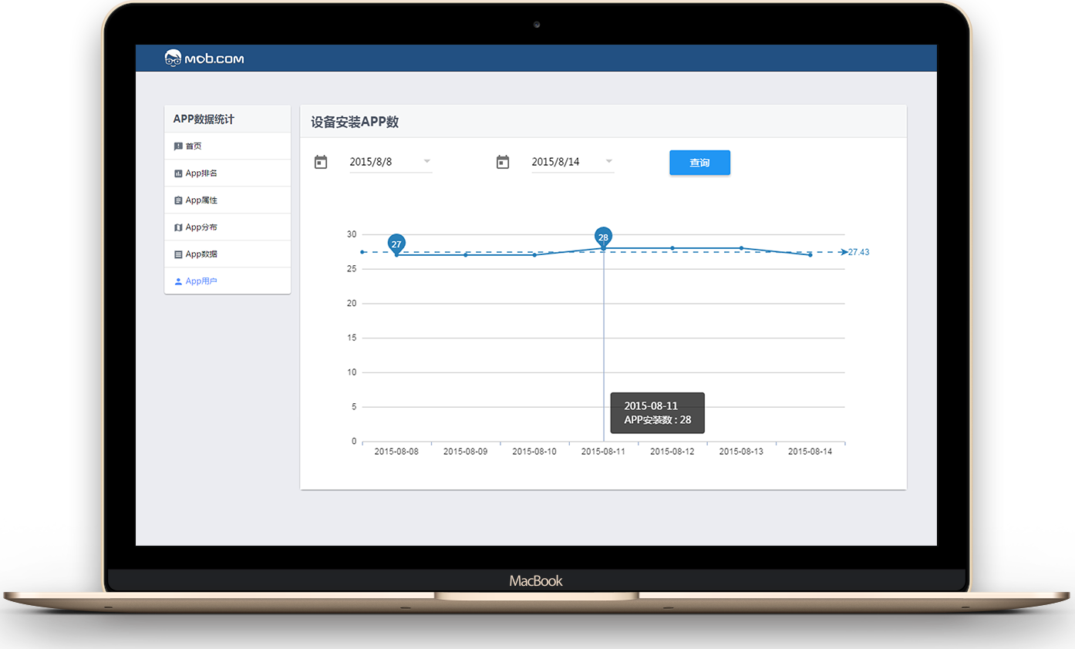Image resolution: width=1075 pixels, height=649 pixels.
Task: Click the data point above 2015-08-10
Action: click(534, 255)
